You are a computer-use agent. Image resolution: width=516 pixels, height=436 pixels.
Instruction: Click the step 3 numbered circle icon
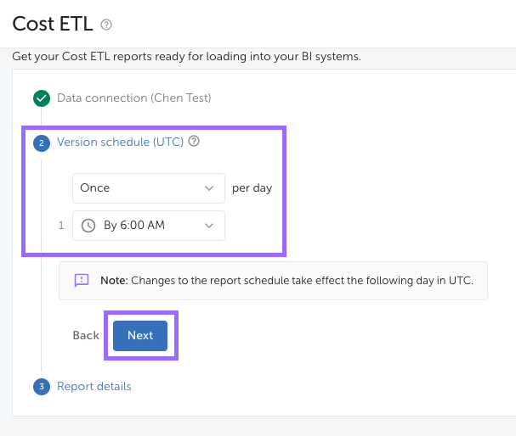[42, 387]
